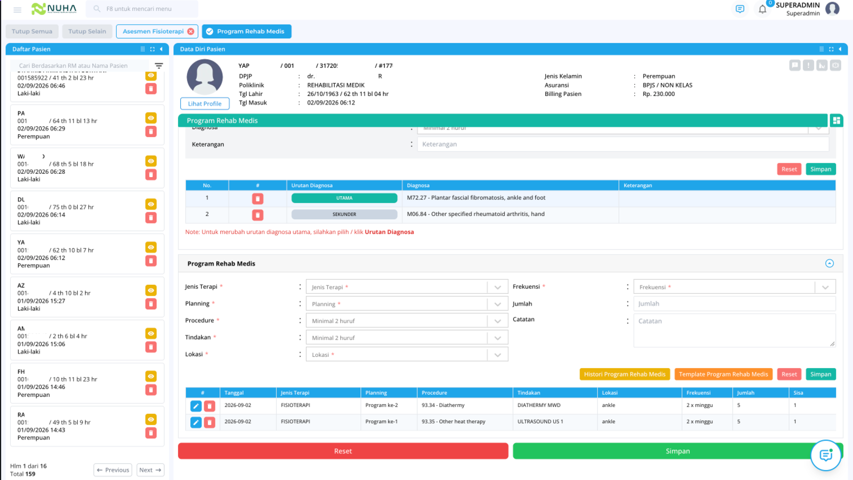The width and height of the screenshot is (853, 480).
Task: Open the Procedure dropdown
Action: pos(407,321)
